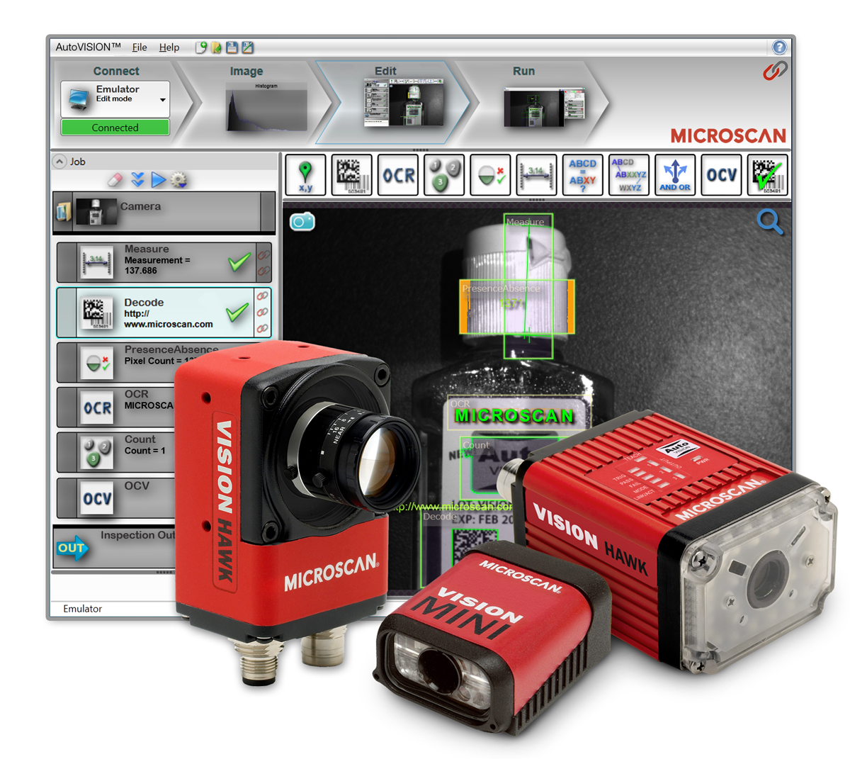Screen dimensions: 850x759
Task: Collapse the Job panel using its chevron
Action: click(59, 162)
